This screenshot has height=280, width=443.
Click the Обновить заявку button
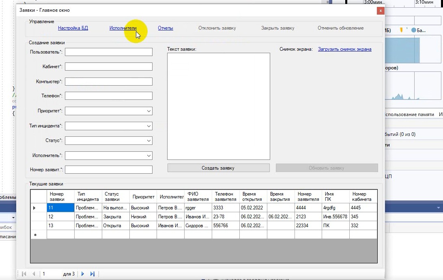[x=327, y=168]
